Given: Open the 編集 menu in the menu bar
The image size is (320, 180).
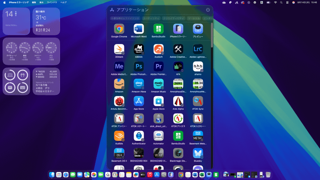Looking at the screenshot, I should tap(34, 2).
